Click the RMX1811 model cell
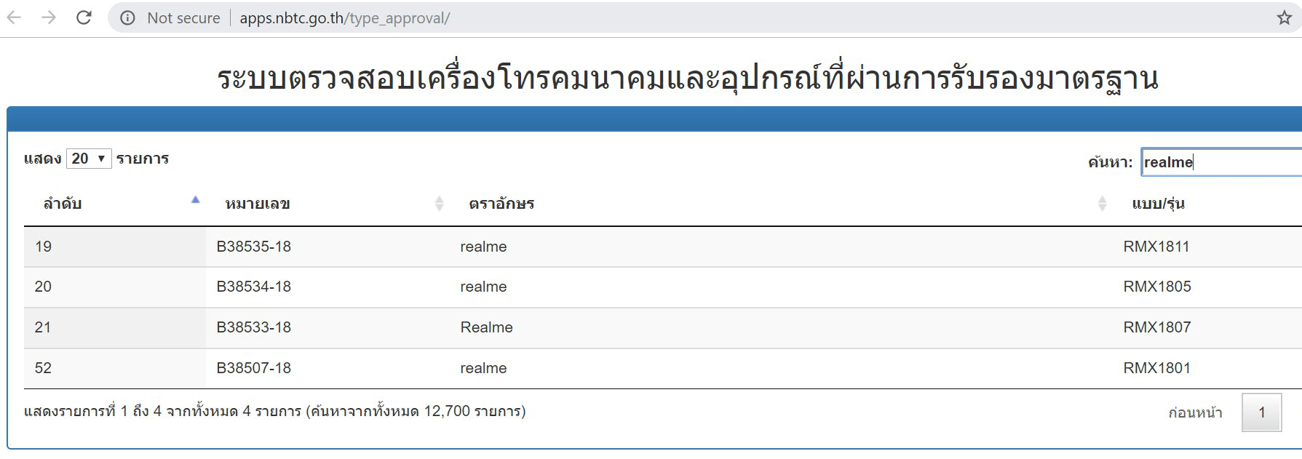Viewport: 1302px width, 459px height. coord(1156,247)
